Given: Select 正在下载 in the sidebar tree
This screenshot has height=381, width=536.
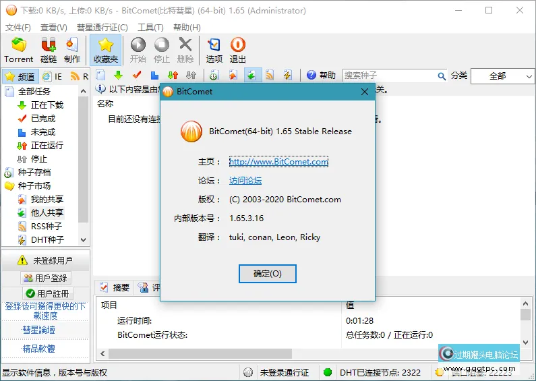Looking at the screenshot, I should [47, 105].
